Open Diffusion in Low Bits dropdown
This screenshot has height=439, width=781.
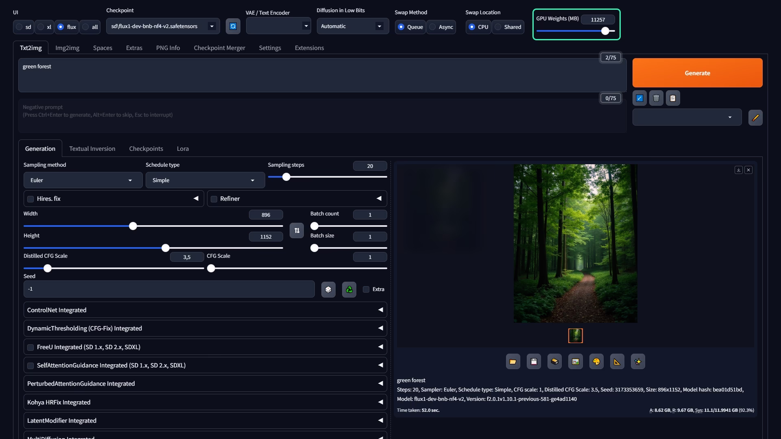click(x=353, y=26)
